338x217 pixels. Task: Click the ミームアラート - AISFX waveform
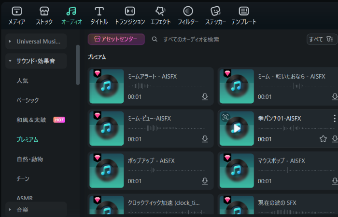167,86
